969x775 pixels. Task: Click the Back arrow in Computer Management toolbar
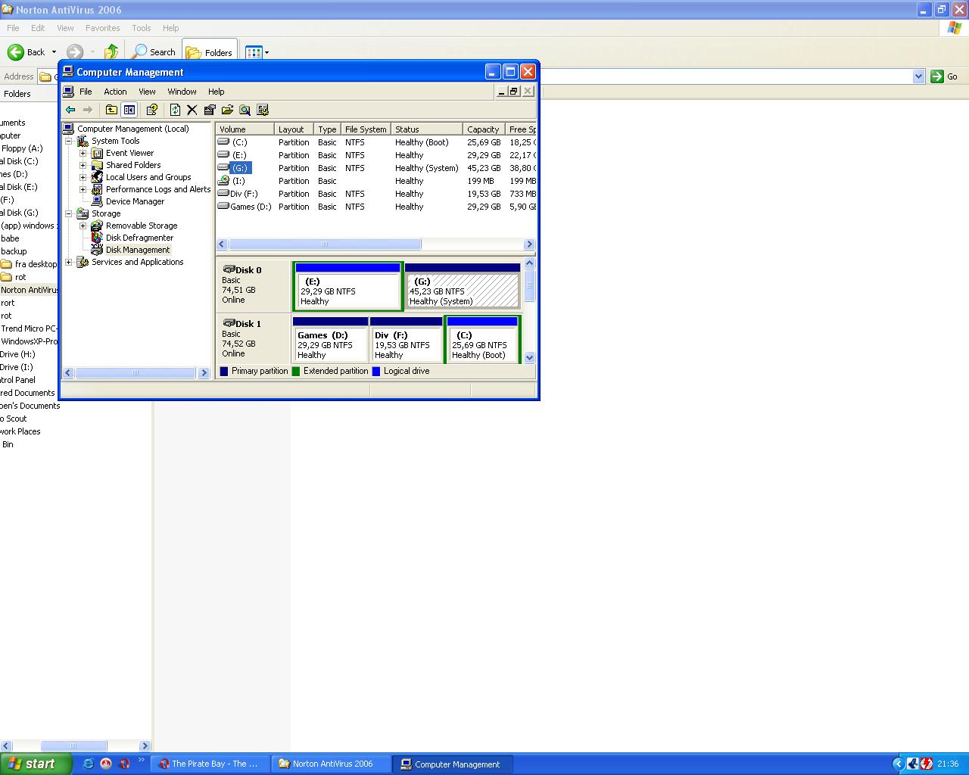tap(70, 110)
